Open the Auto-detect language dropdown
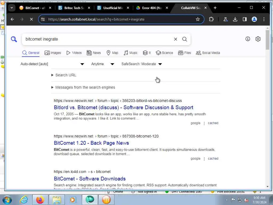Image resolution: width=273 pixels, height=205 pixels. 52,64
